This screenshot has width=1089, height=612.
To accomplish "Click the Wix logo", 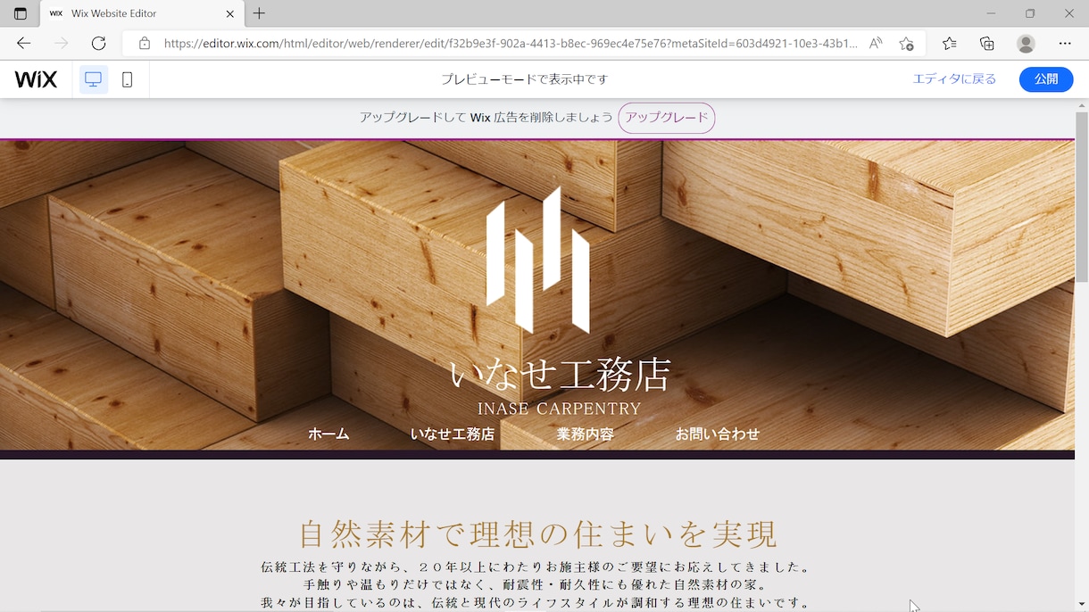I will (36, 79).
